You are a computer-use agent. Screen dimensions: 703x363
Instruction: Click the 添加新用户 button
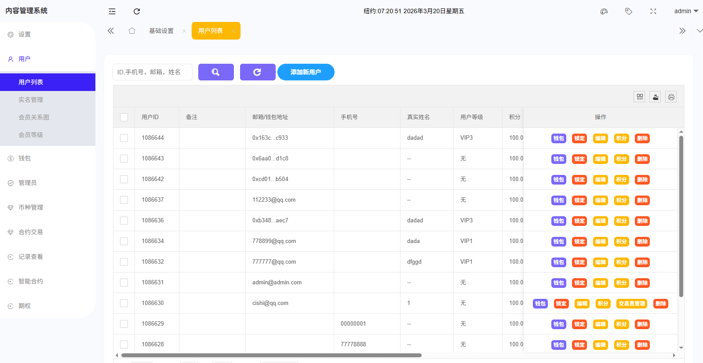point(306,72)
